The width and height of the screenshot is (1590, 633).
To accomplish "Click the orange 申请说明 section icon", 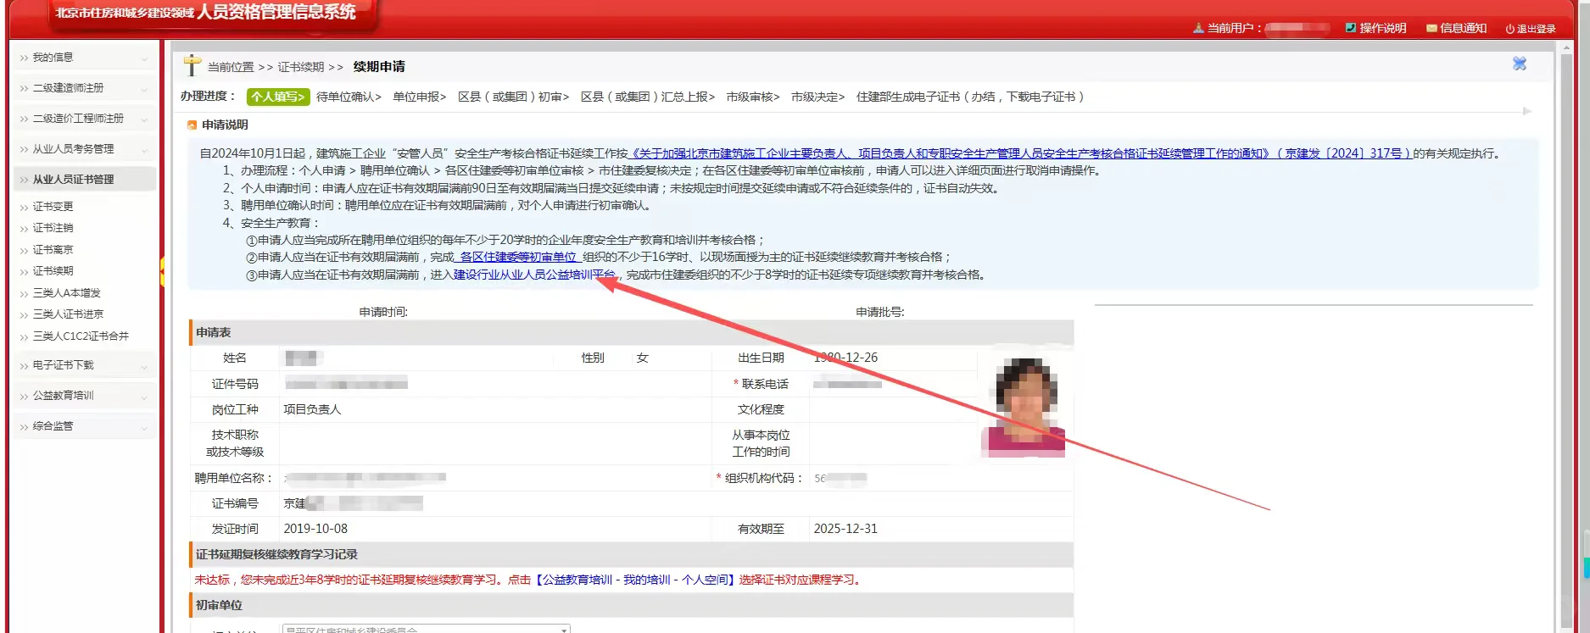I will click(x=192, y=125).
